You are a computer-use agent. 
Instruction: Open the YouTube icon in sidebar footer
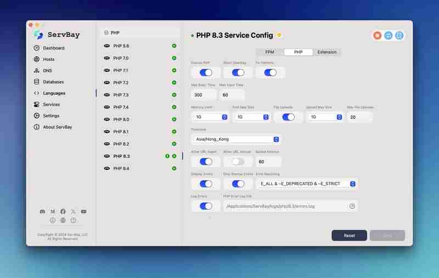tap(83, 212)
